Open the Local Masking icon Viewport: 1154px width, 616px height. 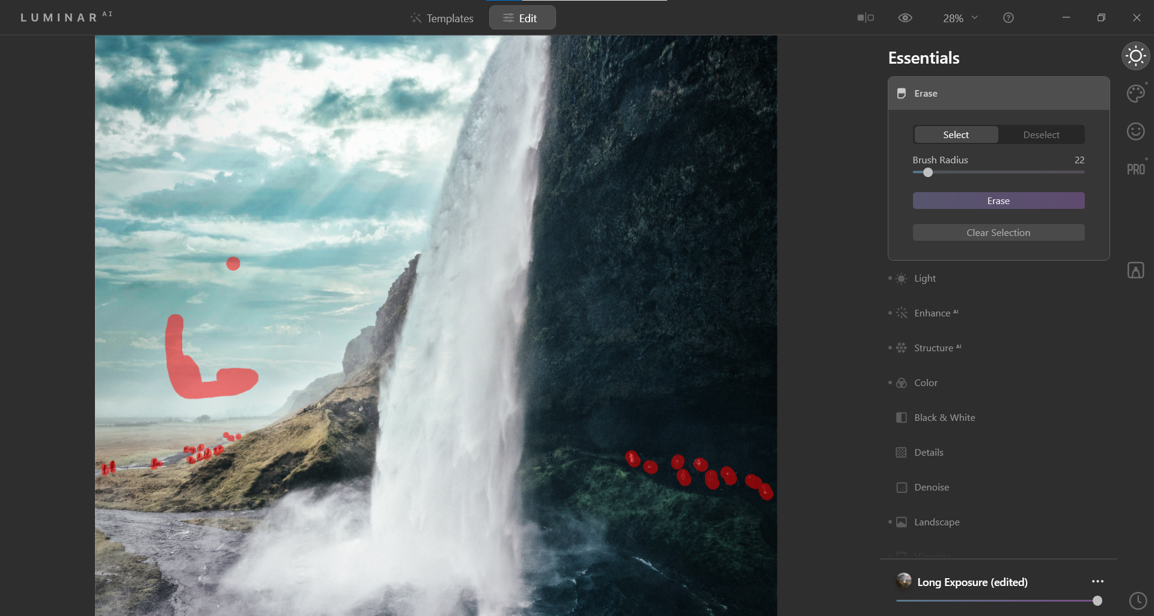tap(1135, 270)
